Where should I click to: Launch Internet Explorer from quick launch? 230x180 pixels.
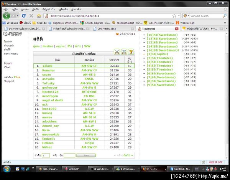[28, 169]
